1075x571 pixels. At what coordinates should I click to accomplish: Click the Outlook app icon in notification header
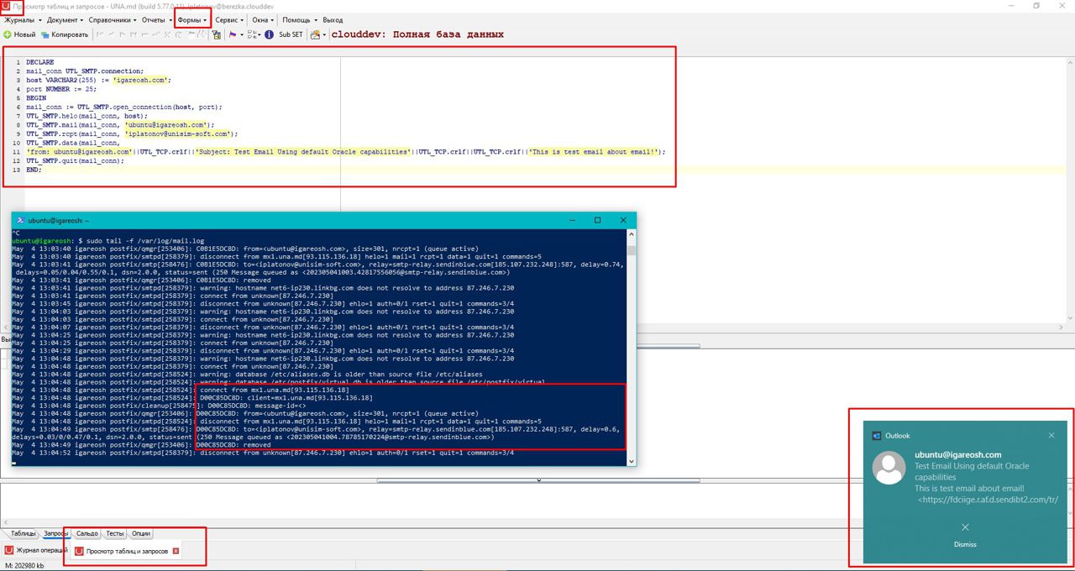click(877, 436)
